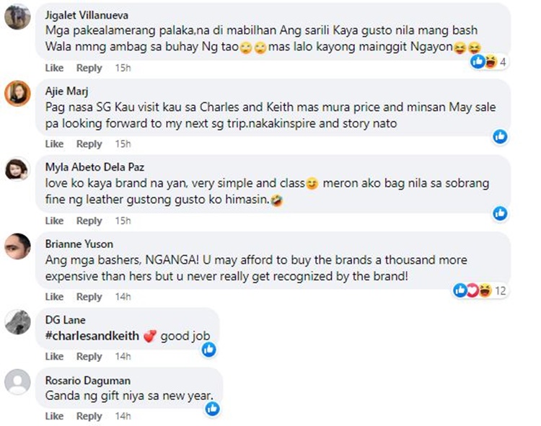Open DG Lane's profile name link
The width and height of the screenshot is (541, 426).
65,320
